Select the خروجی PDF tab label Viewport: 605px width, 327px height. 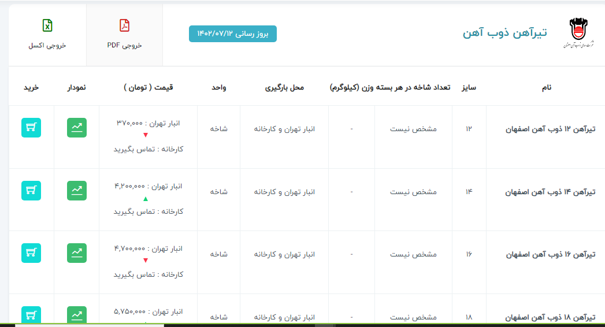pos(124,45)
